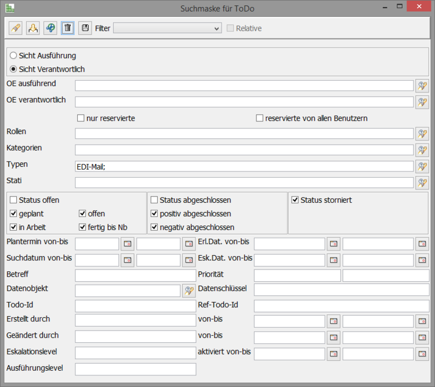This screenshot has height=387, width=435.
Task: Enable the nur reservierte checkbox
Action: 81,119
